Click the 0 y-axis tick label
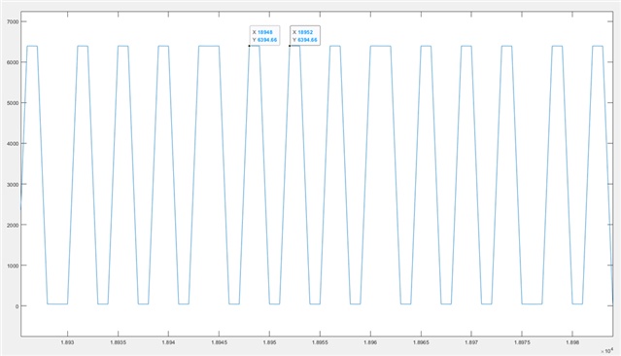This screenshot has height=356, width=621. click(x=17, y=306)
